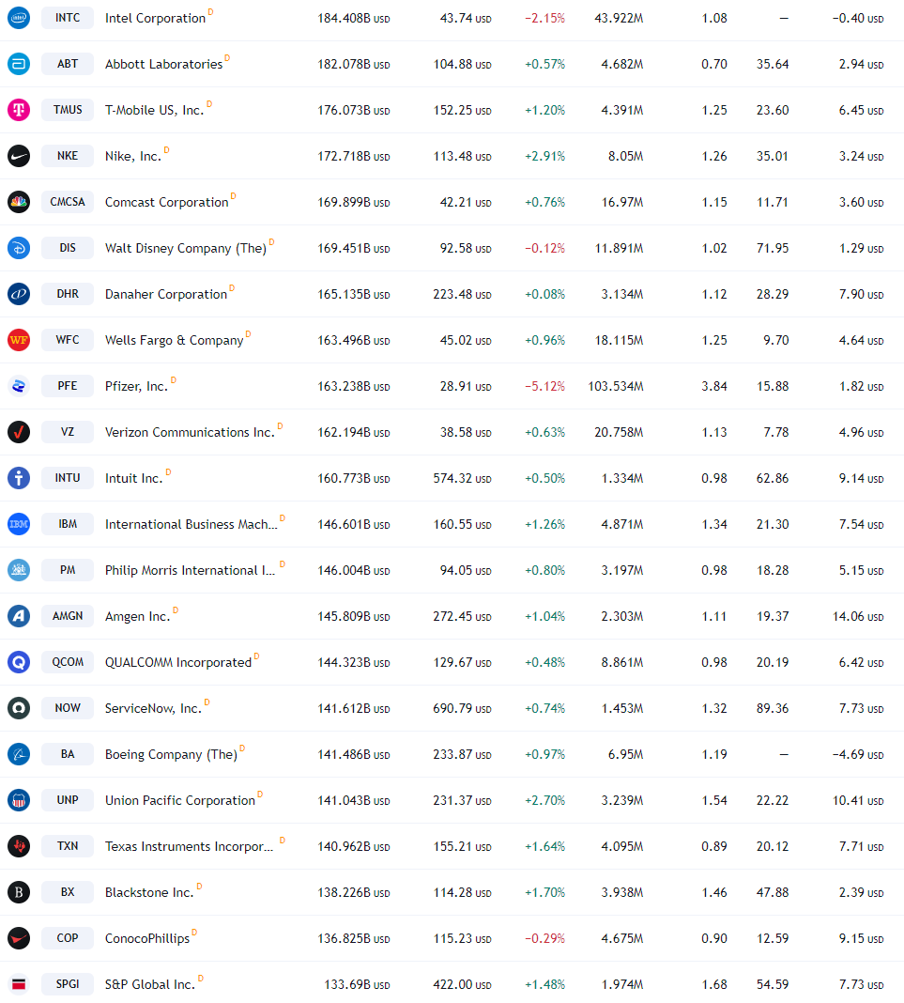Click the Abbott Laboratories logo icon

click(x=19, y=64)
